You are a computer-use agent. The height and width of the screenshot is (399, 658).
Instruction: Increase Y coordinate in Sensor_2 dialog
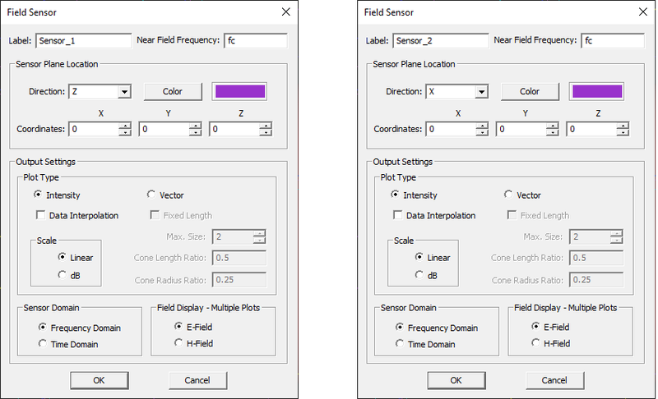coord(553,126)
